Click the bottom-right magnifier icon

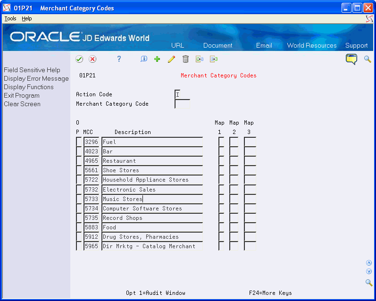pos(369,283)
